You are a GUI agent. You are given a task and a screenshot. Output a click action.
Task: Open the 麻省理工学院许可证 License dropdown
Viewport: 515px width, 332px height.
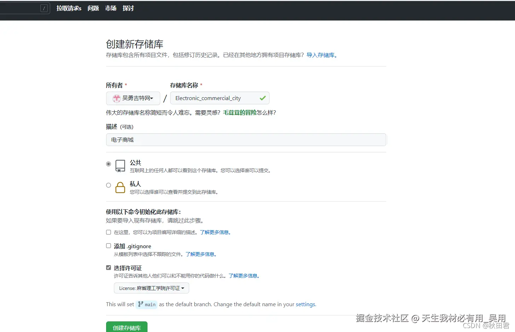tap(151, 288)
